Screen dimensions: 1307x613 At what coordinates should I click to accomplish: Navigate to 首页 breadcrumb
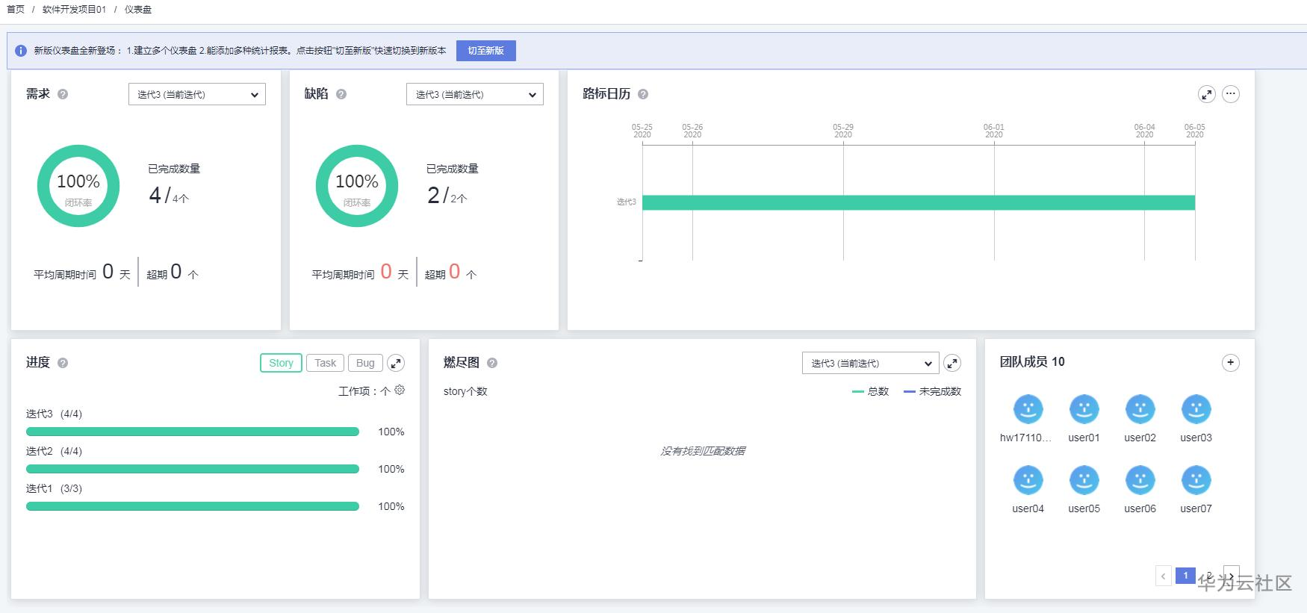[16, 10]
